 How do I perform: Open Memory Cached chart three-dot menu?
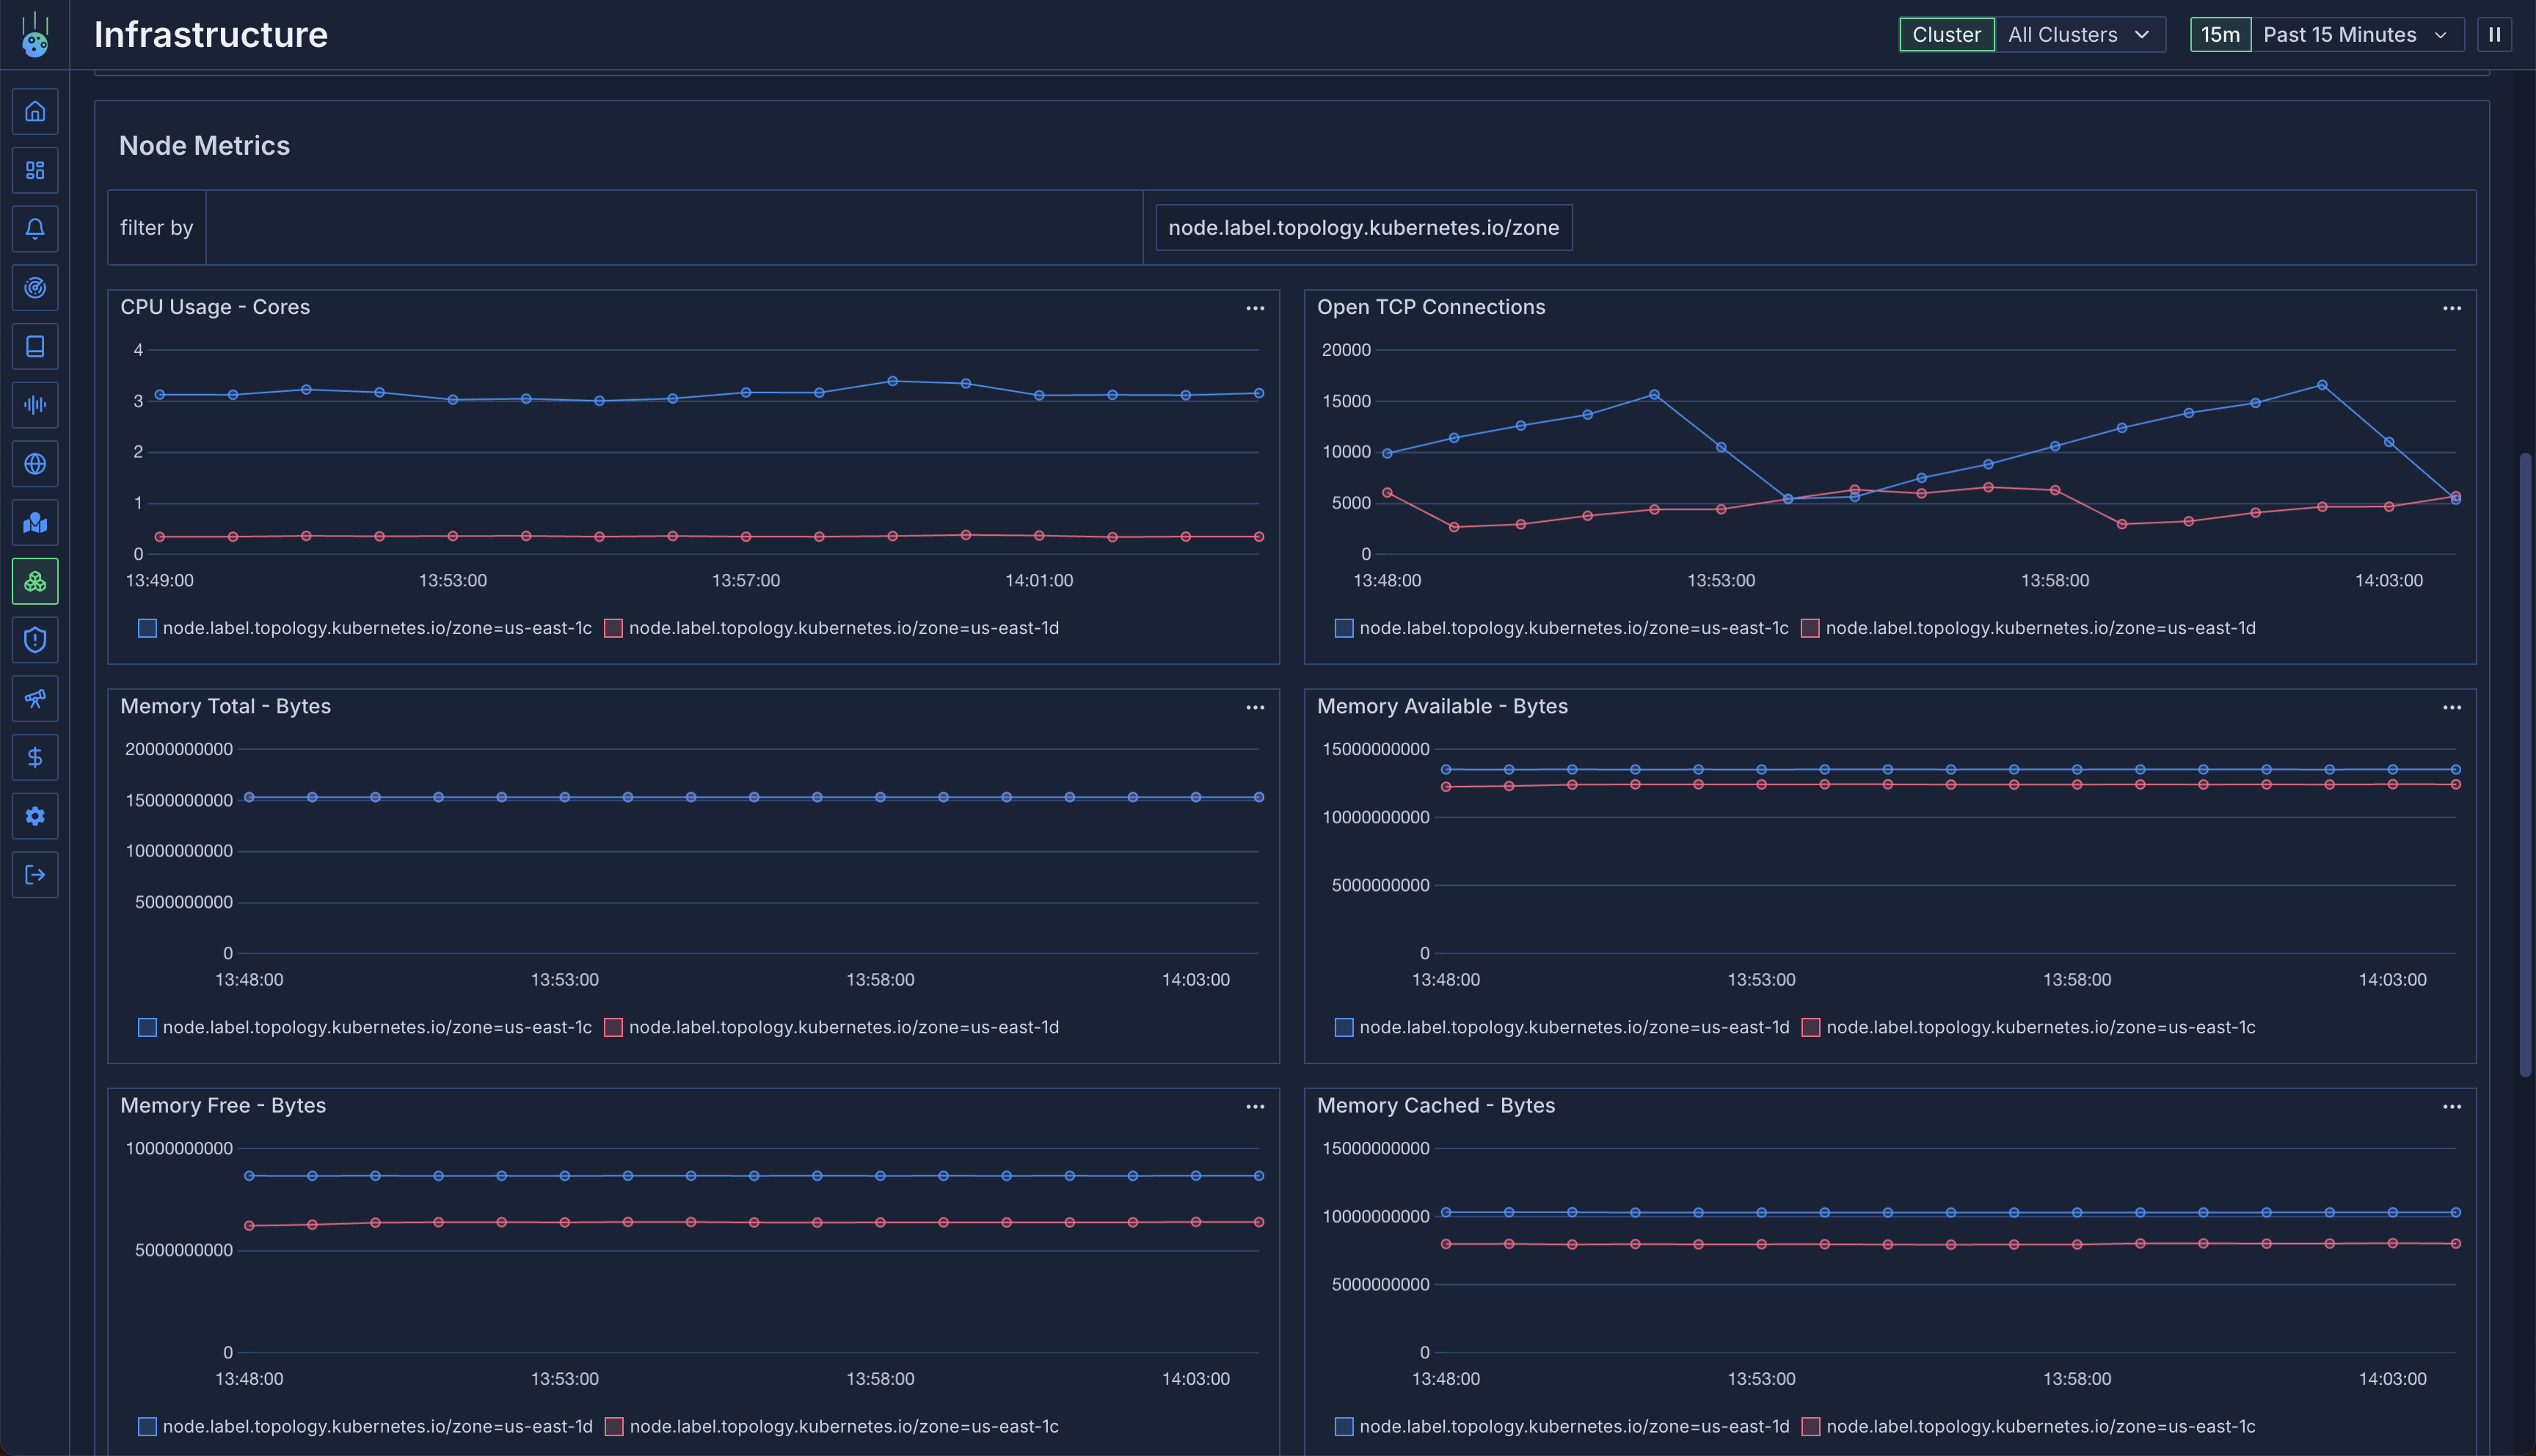tap(2451, 1107)
